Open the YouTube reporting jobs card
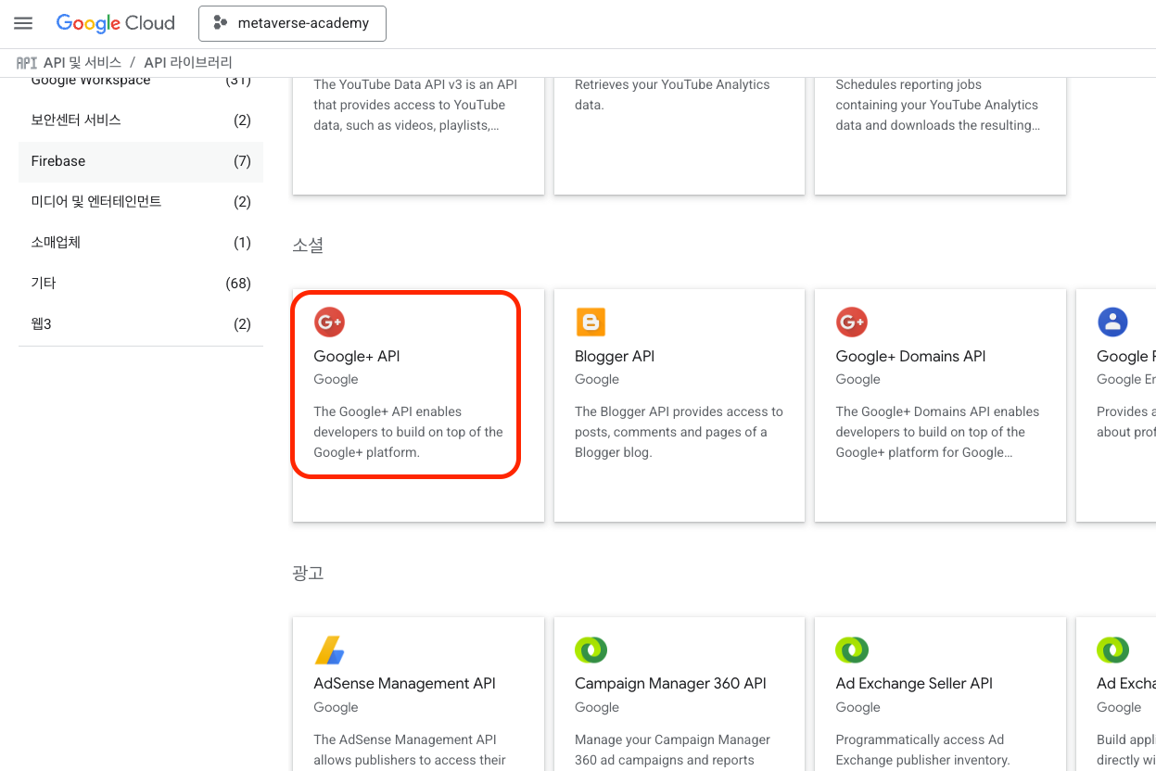The height and width of the screenshot is (771, 1156). pos(940,135)
